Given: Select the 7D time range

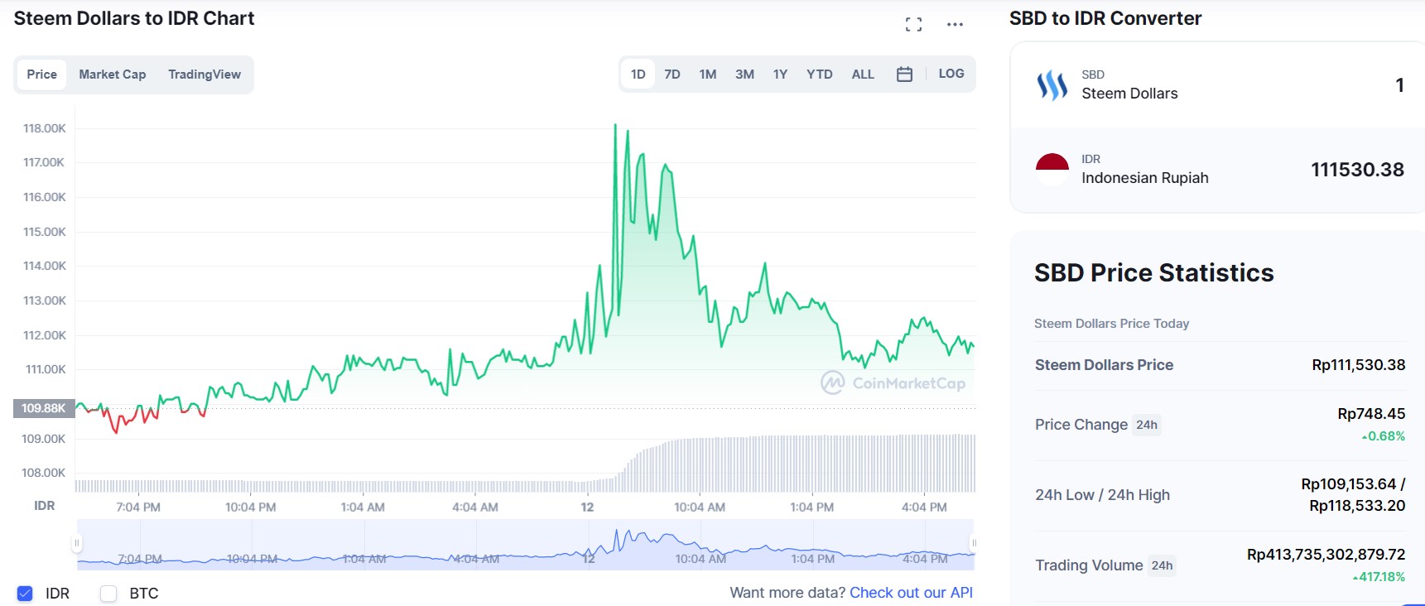Looking at the screenshot, I should tap(672, 75).
